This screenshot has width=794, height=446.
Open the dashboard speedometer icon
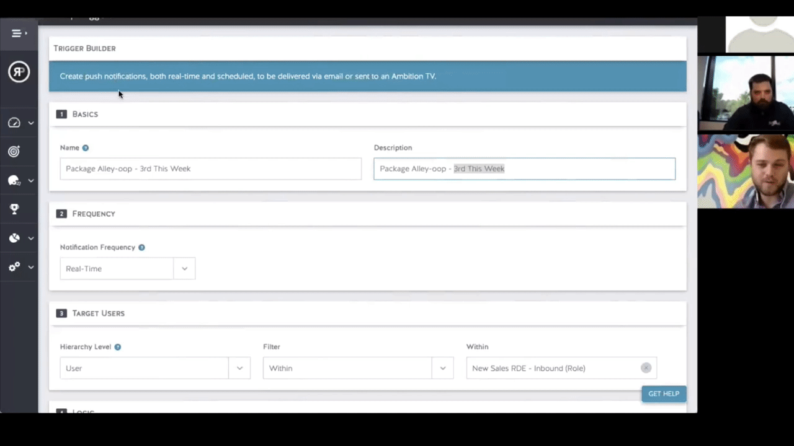[x=14, y=123]
